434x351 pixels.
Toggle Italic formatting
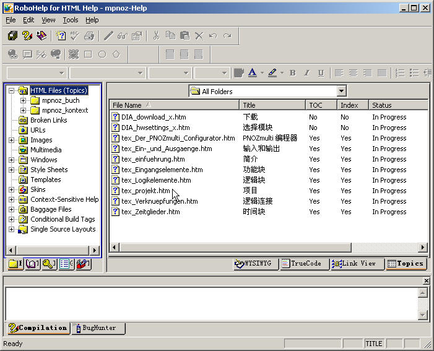(x=306, y=73)
